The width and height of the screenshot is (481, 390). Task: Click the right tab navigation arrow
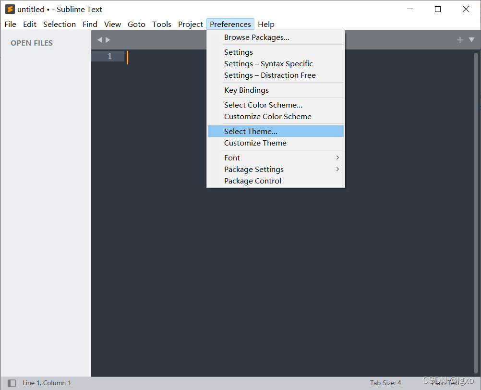coord(108,40)
